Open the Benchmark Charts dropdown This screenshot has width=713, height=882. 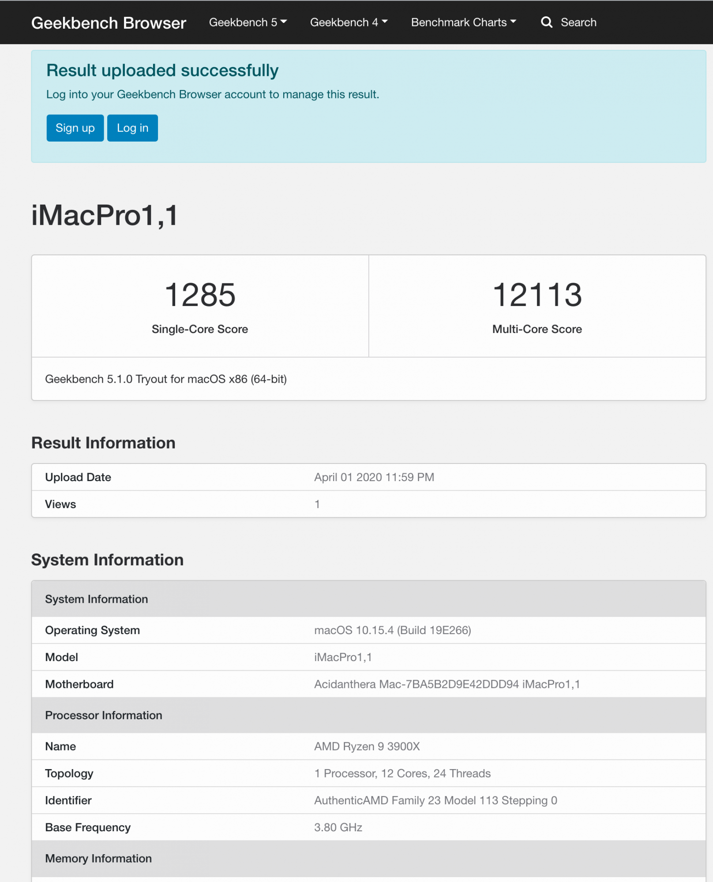click(x=464, y=22)
